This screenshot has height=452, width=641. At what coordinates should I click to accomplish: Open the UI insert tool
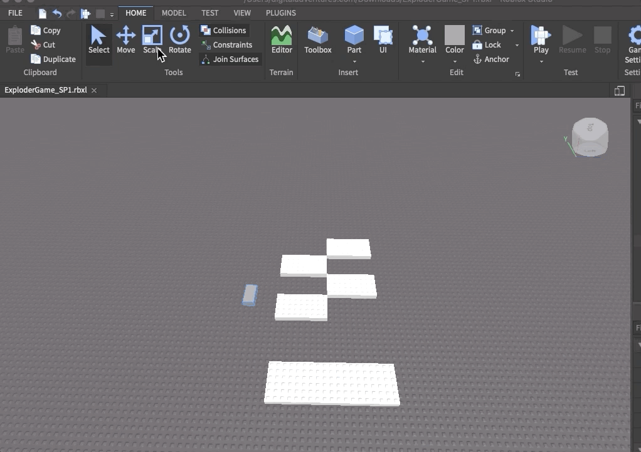[x=383, y=40]
